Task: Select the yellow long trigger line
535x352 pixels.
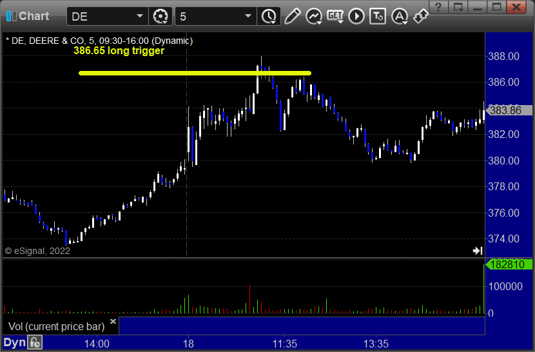Action: [x=195, y=73]
